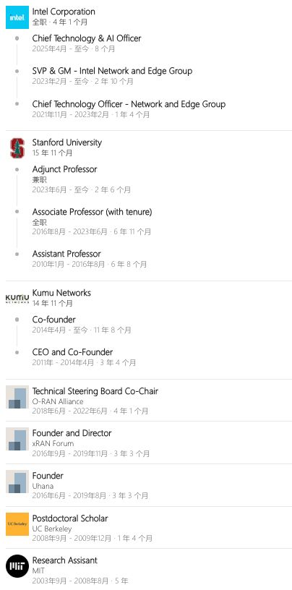Open the Kumu Networks company name link

click(x=61, y=293)
